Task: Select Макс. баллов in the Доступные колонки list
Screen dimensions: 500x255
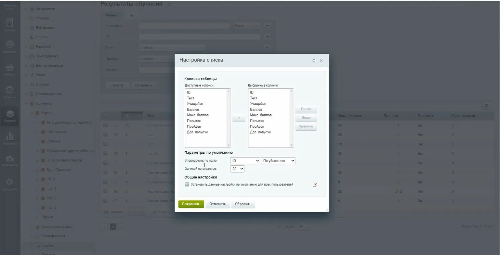Action: pyautogui.click(x=198, y=115)
